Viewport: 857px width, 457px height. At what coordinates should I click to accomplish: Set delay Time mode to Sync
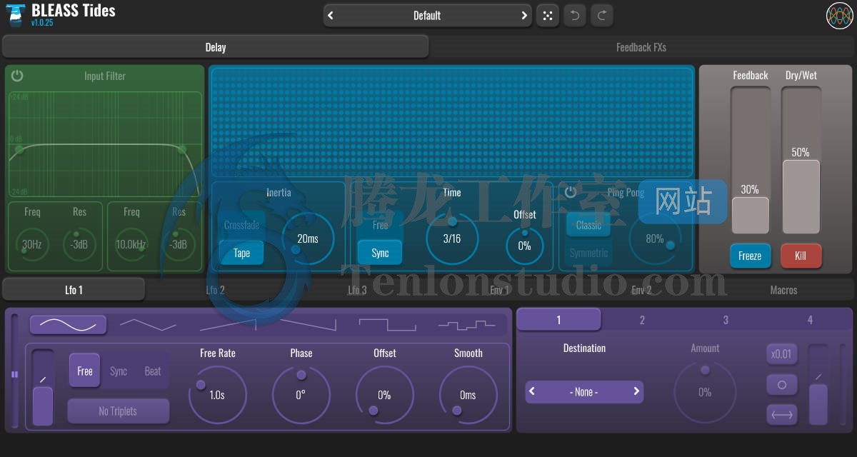pos(380,253)
